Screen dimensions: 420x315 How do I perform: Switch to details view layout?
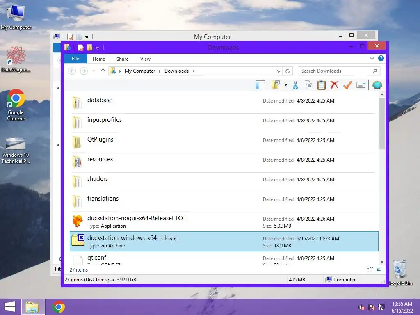point(370,269)
